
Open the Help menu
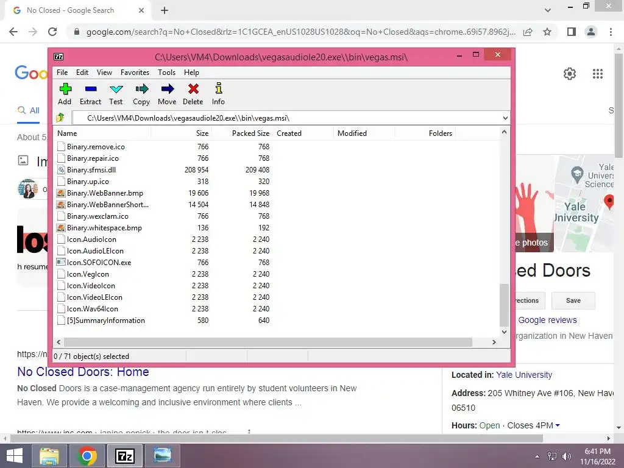(191, 73)
